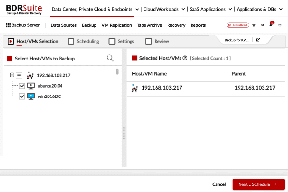Select SaaS Applications label
This screenshot has width=288, height=192.
click(207, 9)
